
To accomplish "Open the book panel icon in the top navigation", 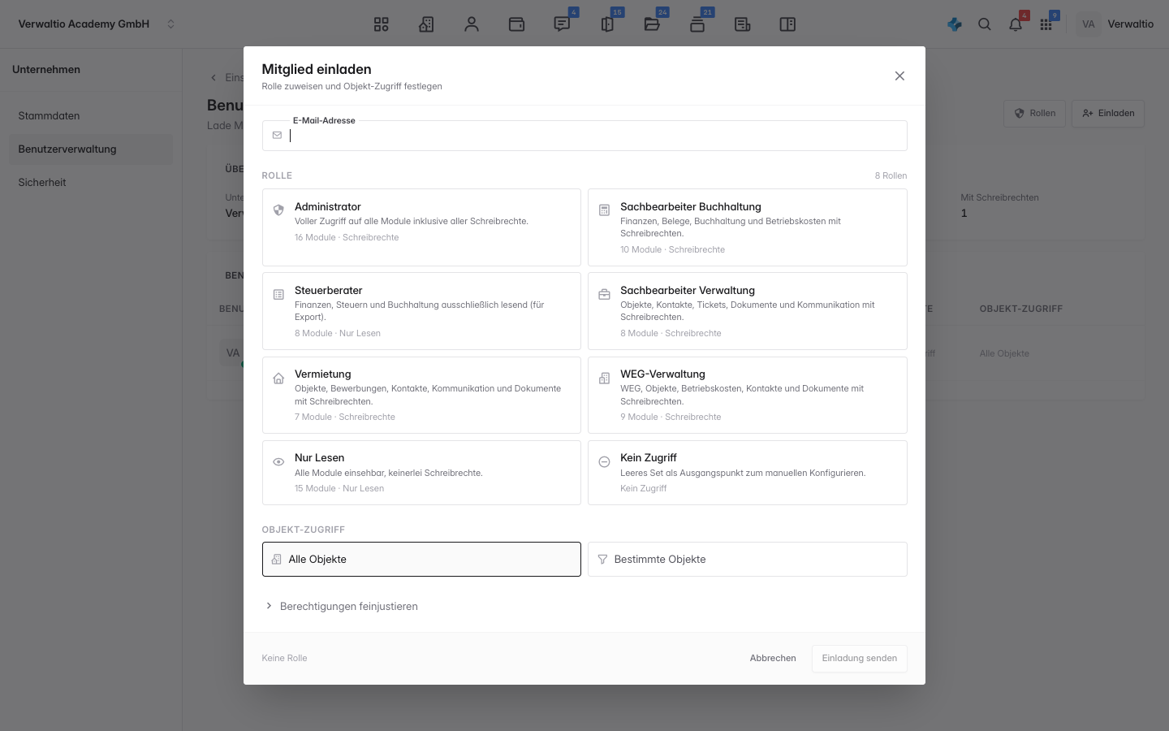I will click(787, 24).
